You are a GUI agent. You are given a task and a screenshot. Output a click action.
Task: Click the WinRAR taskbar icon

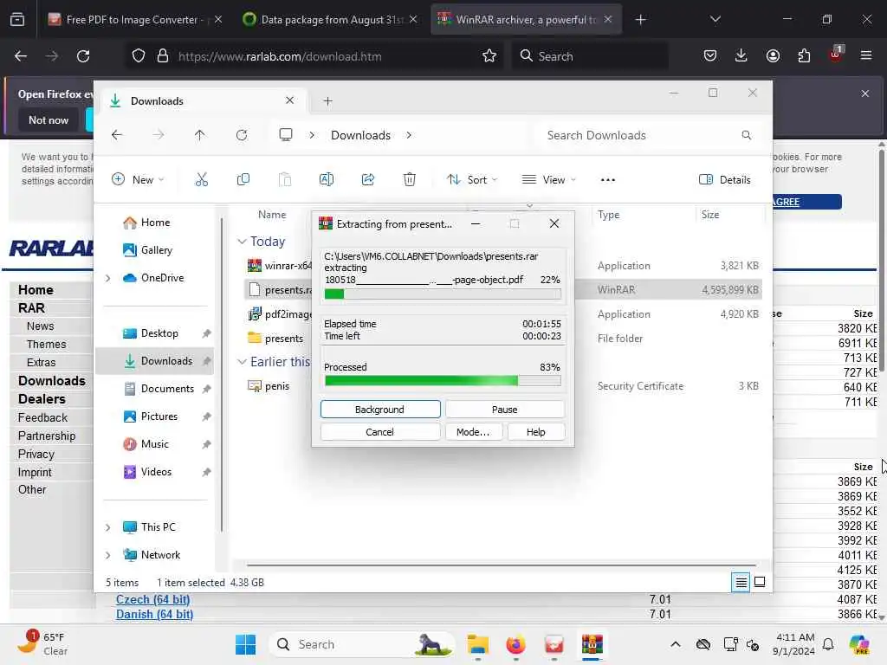point(592,644)
